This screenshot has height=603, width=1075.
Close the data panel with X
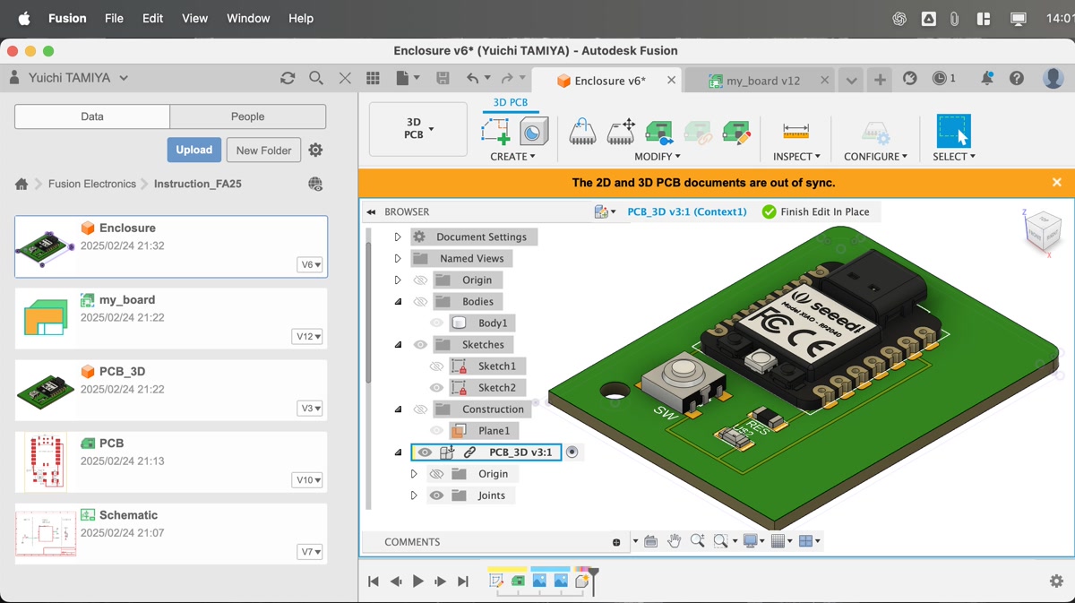point(345,78)
